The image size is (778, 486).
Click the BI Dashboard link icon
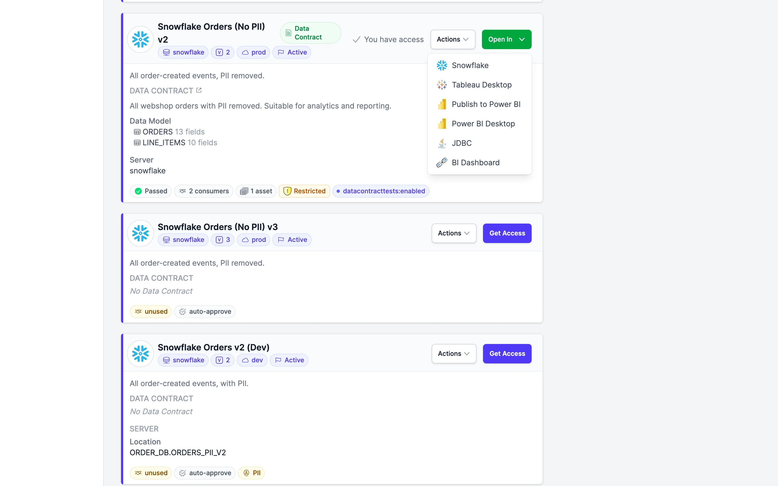coord(442,163)
